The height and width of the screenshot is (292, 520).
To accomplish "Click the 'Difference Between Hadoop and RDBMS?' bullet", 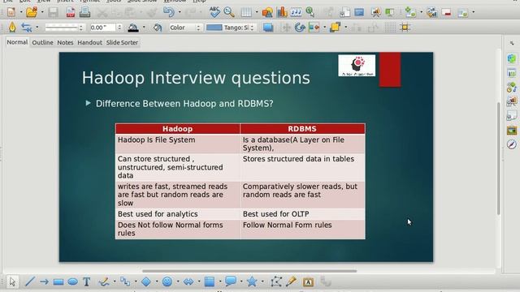I will click(x=184, y=104).
